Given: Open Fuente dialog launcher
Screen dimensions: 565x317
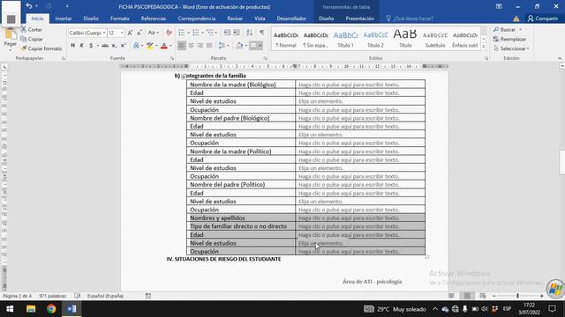Looking at the screenshot, I should click(x=172, y=58).
